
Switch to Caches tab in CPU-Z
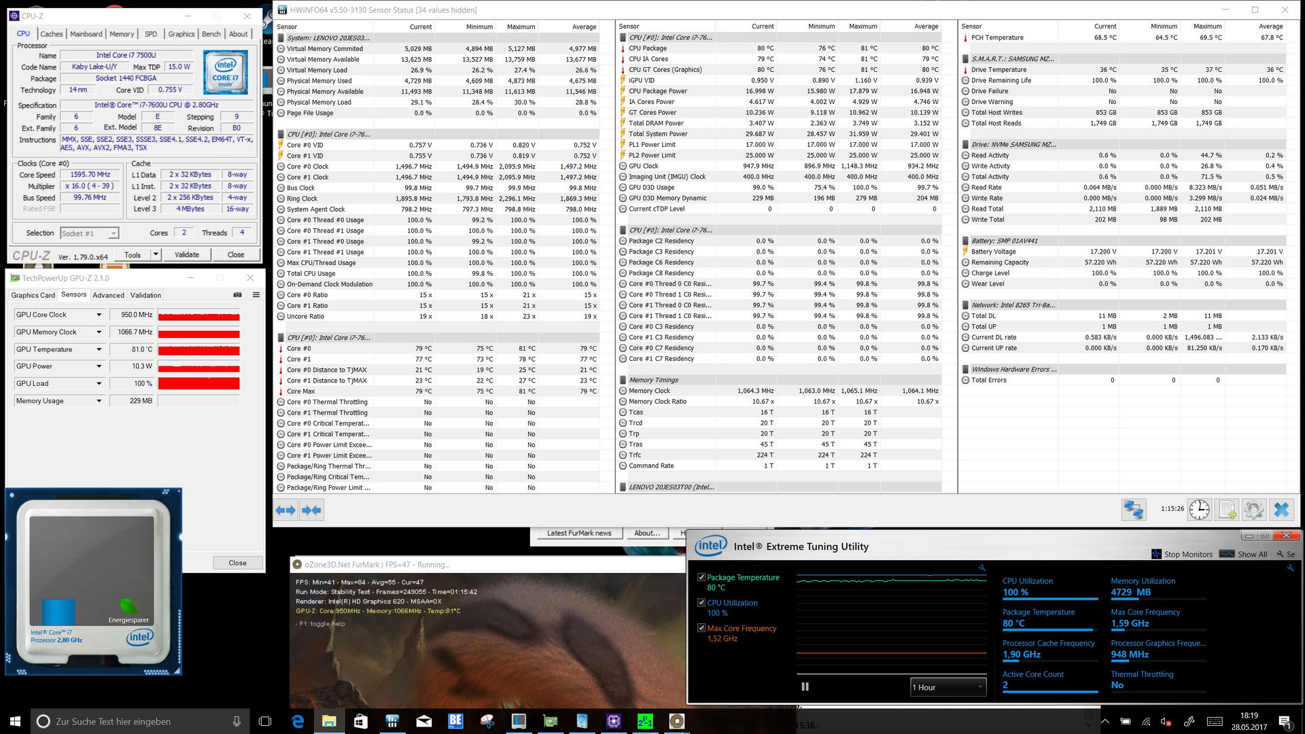pos(52,34)
